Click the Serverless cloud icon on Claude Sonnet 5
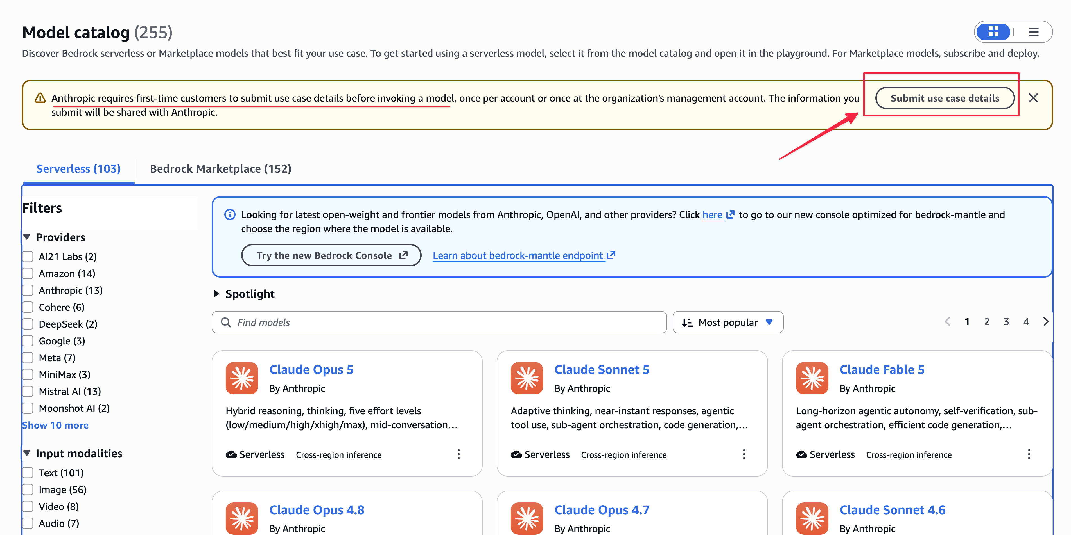The height and width of the screenshot is (535, 1071). coord(516,454)
